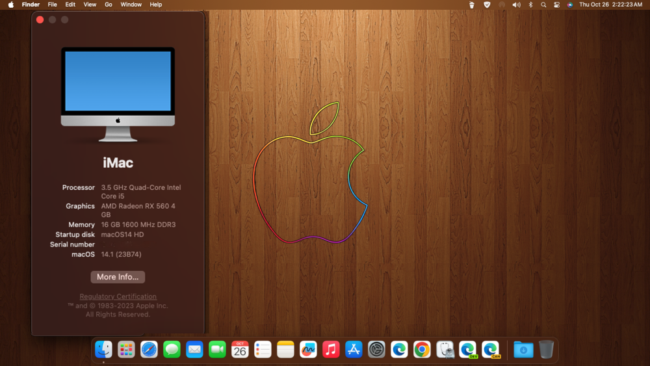Open the Reminders app
The width and height of the screenshot is (650, 366).
[263, 349]
